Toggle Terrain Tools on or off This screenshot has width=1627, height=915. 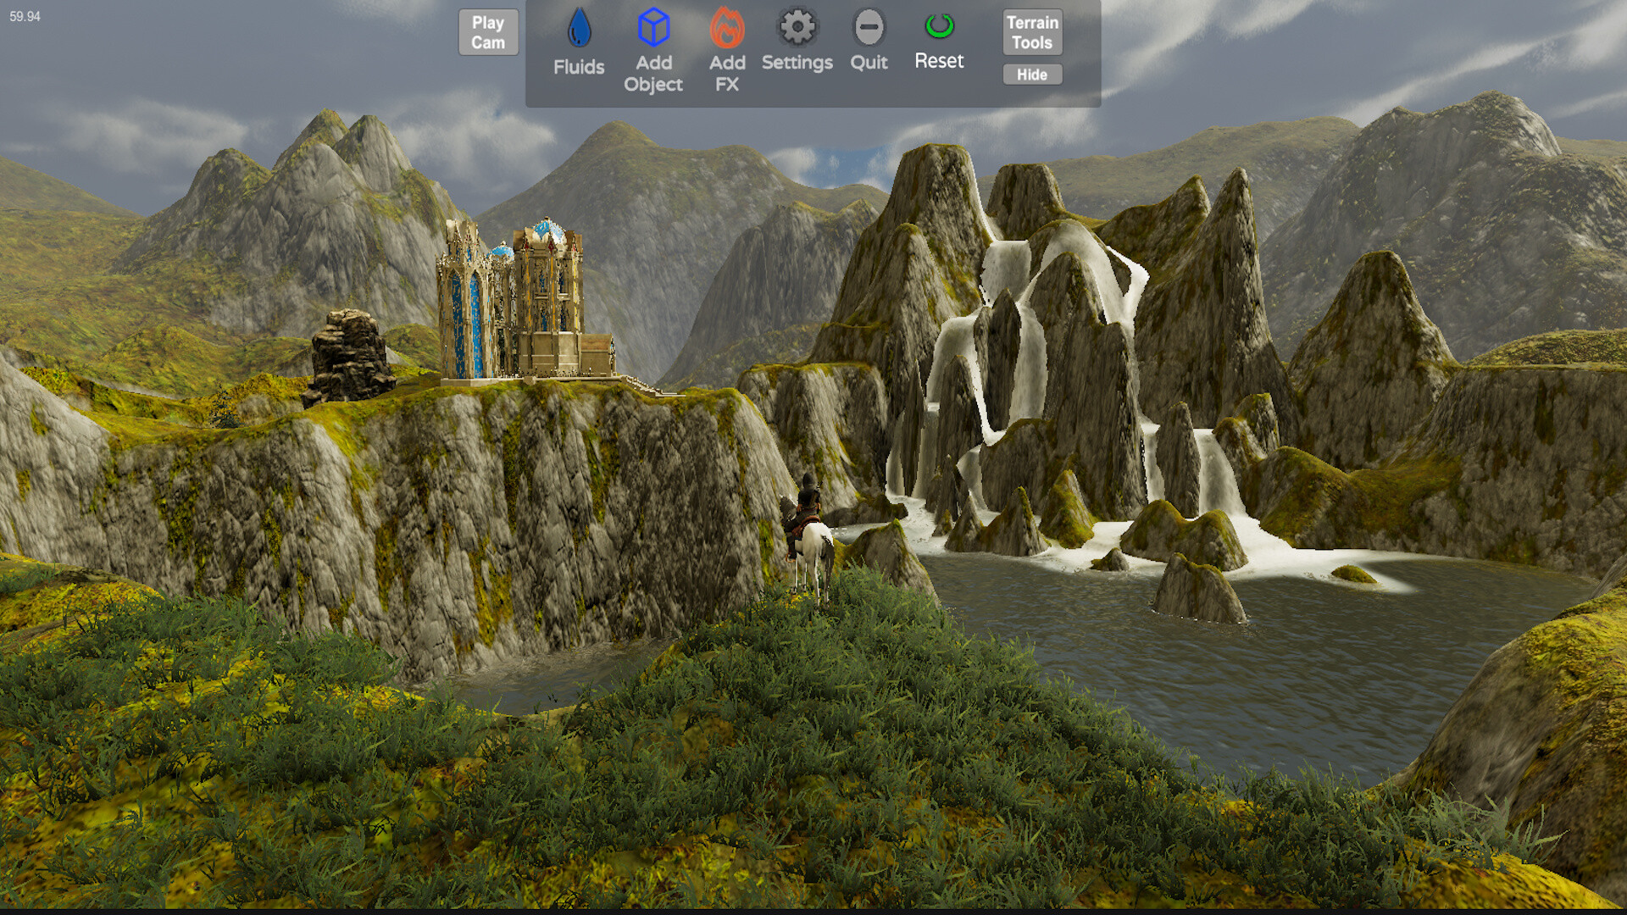tap(1031, 31)
